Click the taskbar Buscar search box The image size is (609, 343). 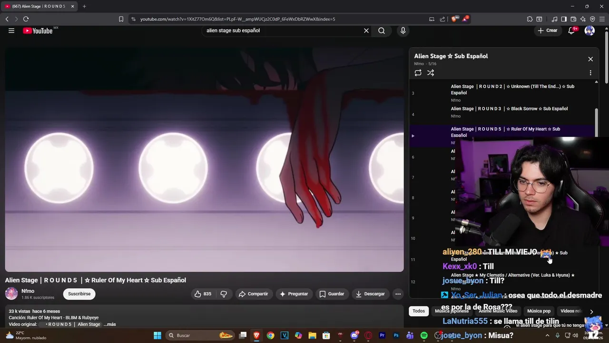tap(200, 335)
